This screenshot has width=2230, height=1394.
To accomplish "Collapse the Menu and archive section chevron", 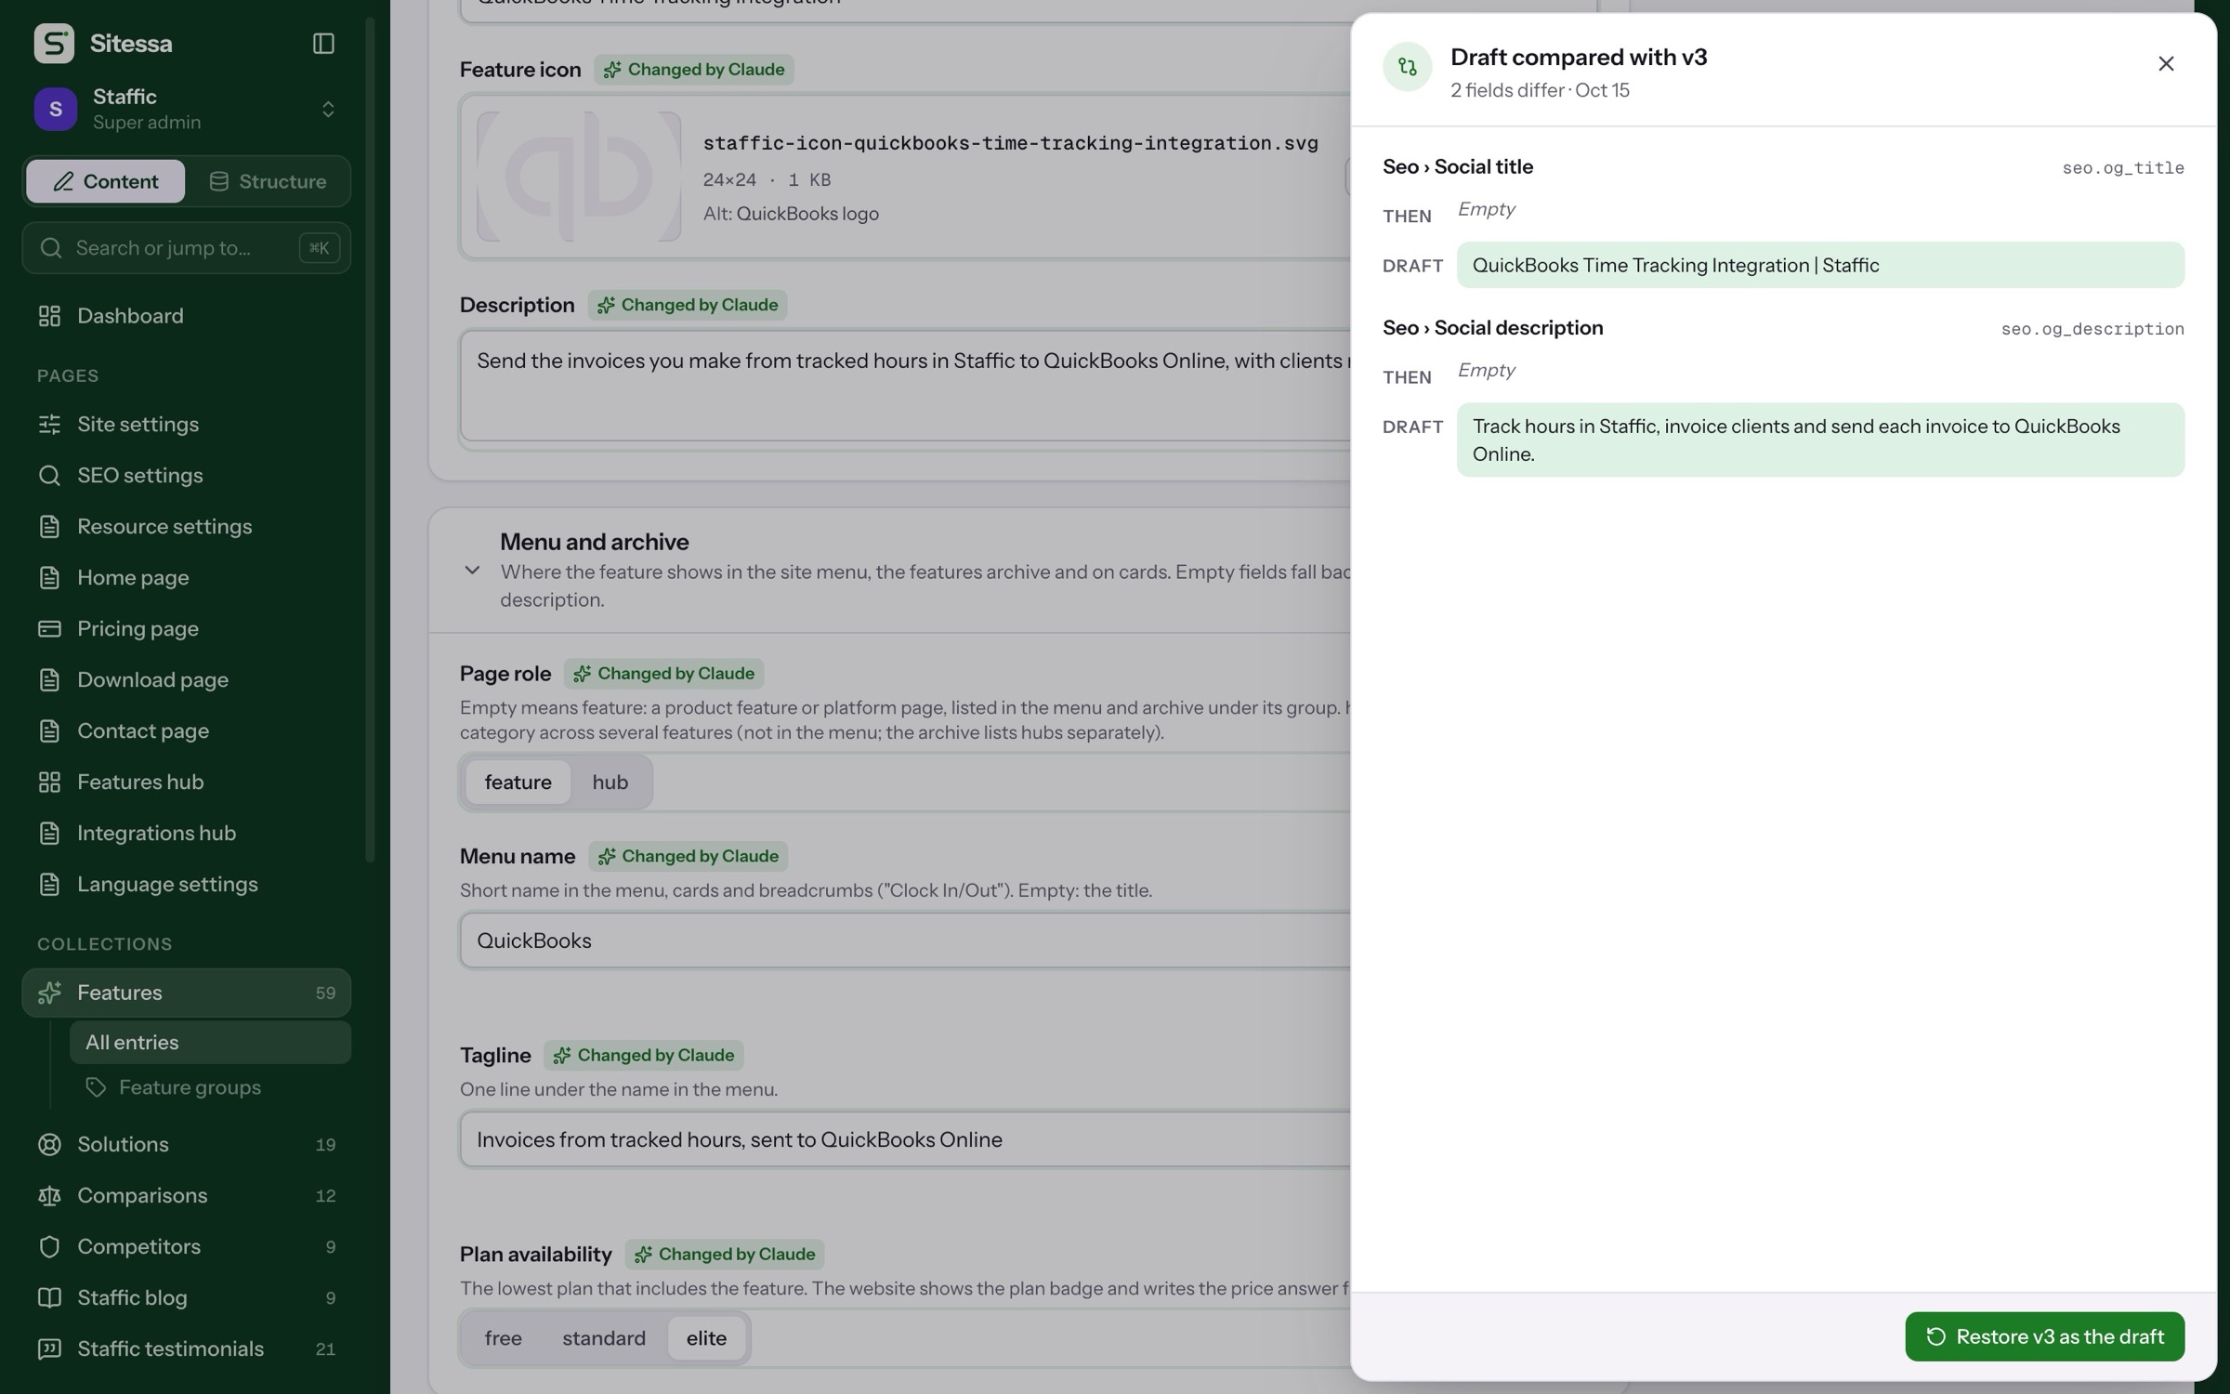I will [472, 571].
